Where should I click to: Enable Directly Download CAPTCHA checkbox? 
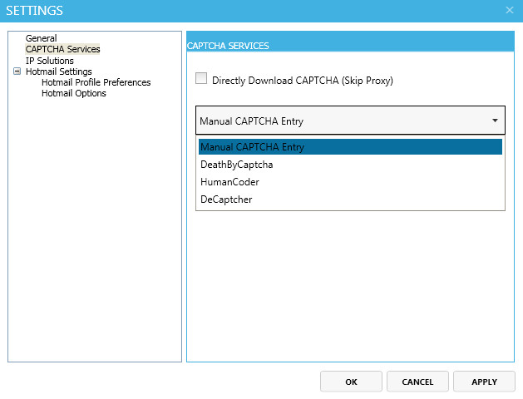pyautogui.click(x=201, y=80)
